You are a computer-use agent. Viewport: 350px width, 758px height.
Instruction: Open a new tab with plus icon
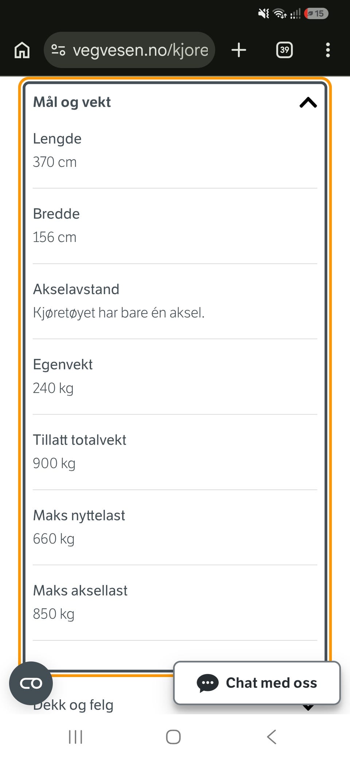(239, 50)
